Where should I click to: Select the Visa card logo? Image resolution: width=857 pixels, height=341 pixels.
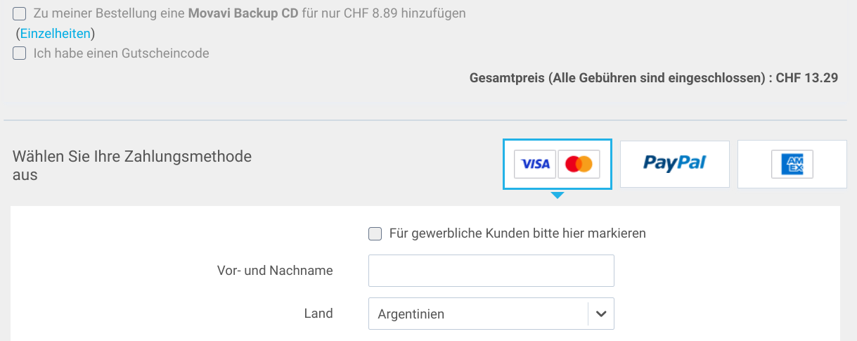[x=535, y=165]
